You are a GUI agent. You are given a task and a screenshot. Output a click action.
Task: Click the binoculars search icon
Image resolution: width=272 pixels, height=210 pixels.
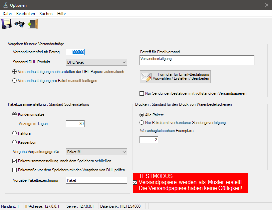coord(19,24)
